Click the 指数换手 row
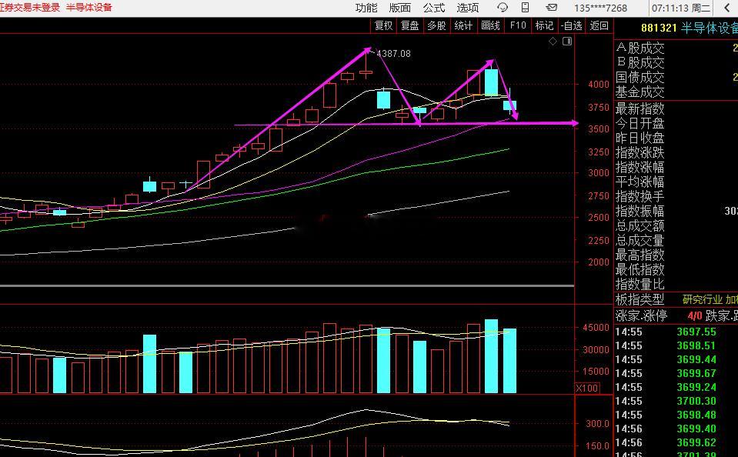 pyautogui.click(x=676, y=196)
